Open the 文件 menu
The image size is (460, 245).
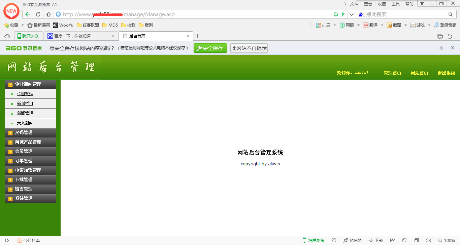click(x=354, y=4)
